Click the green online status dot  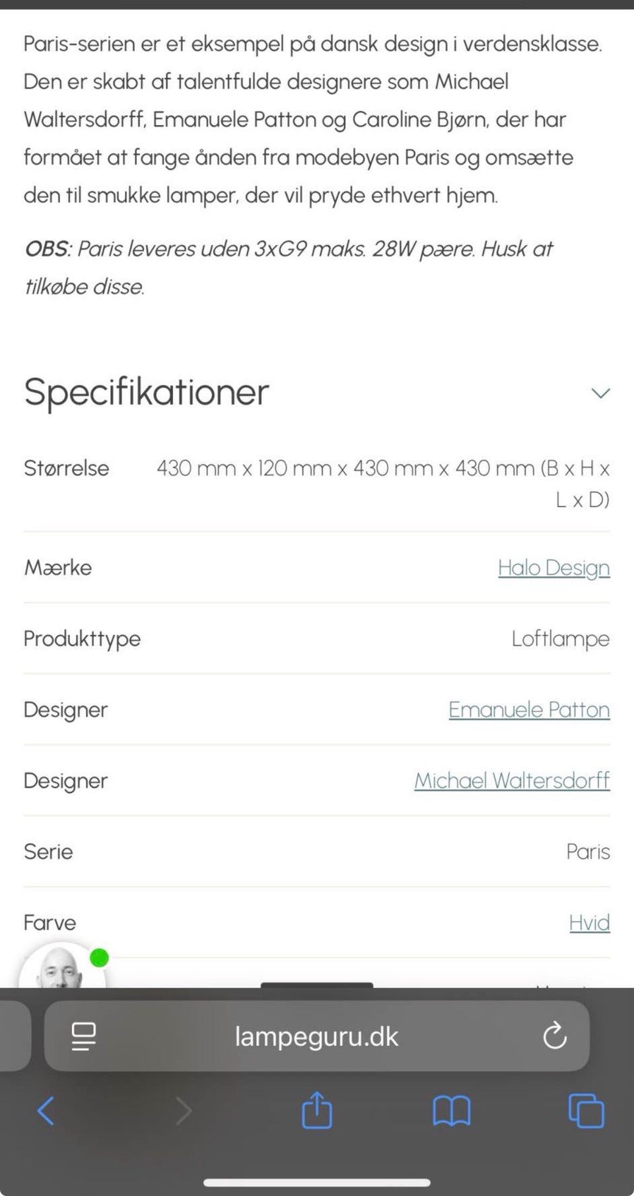click(99, 957)
